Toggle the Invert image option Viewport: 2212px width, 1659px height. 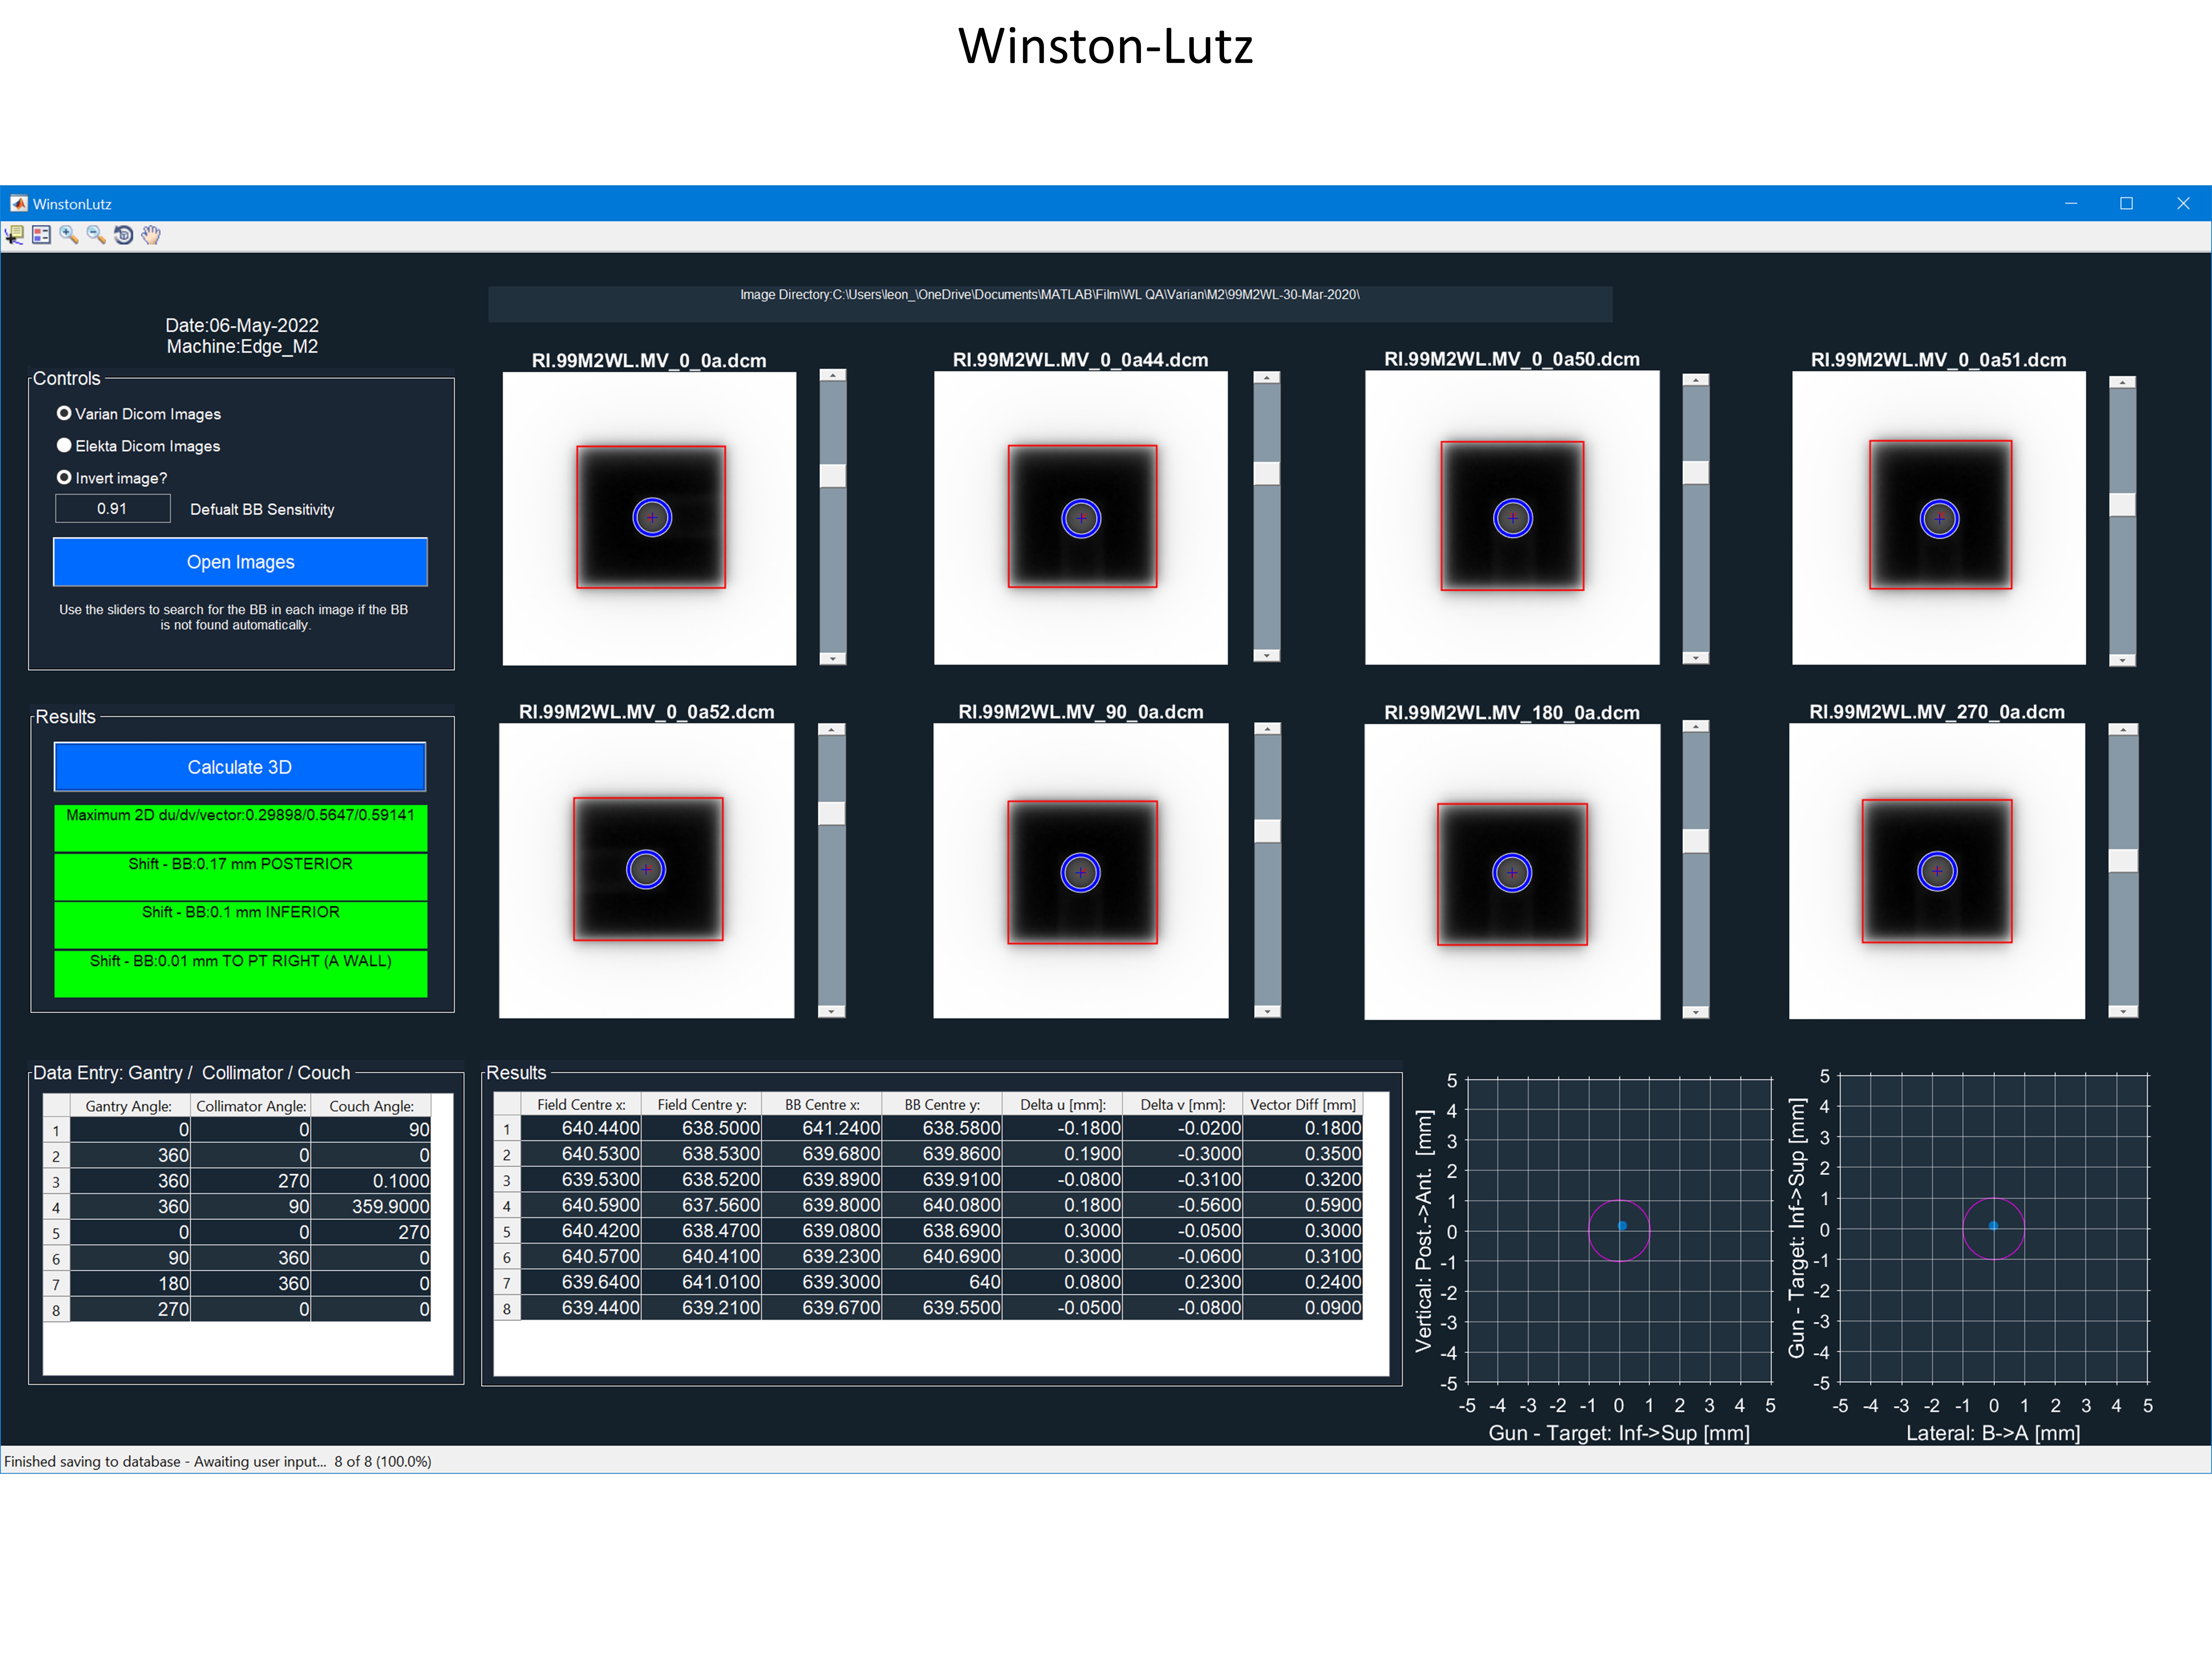pyautogui.click(x=64, y=477)
